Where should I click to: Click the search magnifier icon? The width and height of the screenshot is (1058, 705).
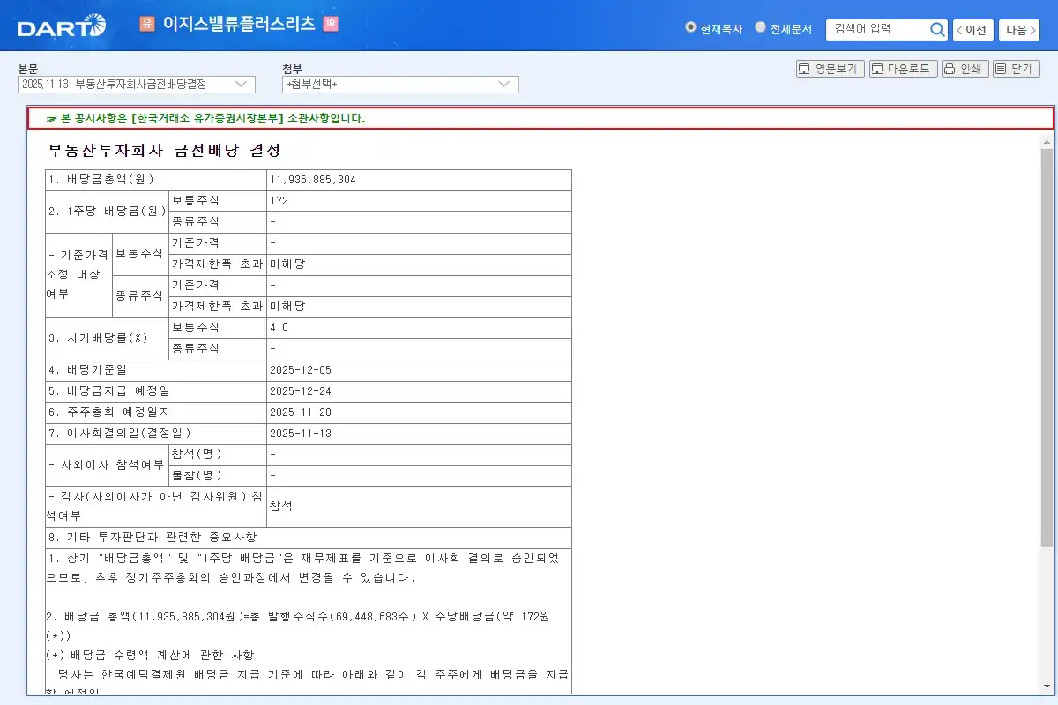tap(937, 29)
